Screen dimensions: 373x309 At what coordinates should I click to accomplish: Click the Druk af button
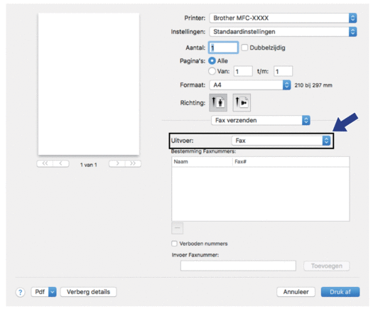tap(340, 292)
